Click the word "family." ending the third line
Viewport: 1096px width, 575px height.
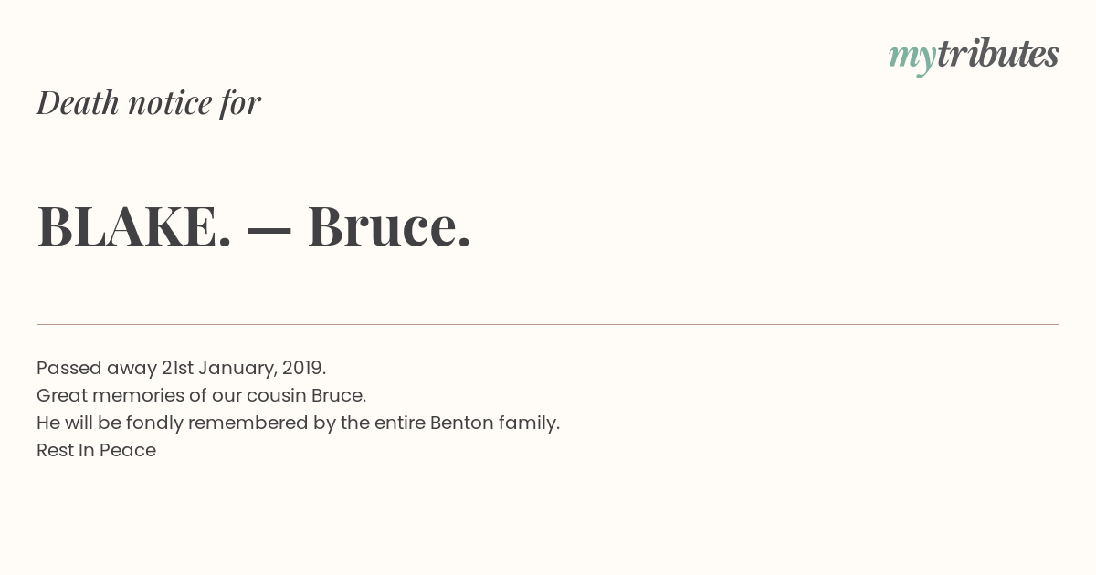click(529, 423)
